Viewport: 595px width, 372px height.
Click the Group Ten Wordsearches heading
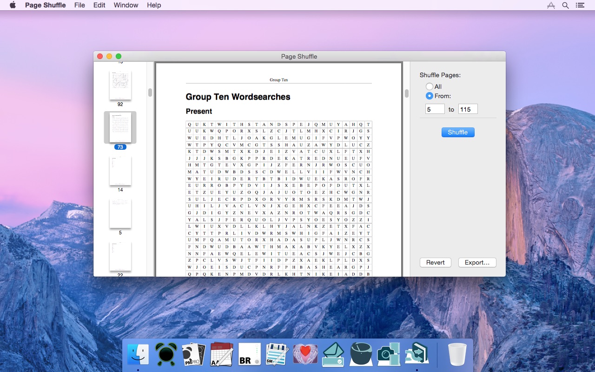coord(238,97)
